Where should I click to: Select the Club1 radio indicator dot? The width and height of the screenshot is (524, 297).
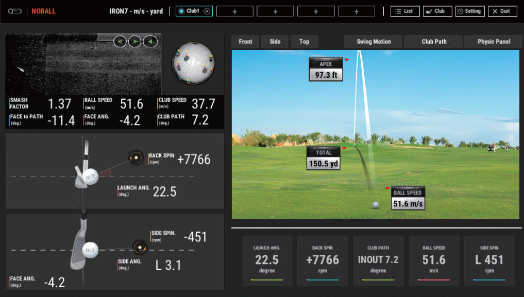point(181,11)
